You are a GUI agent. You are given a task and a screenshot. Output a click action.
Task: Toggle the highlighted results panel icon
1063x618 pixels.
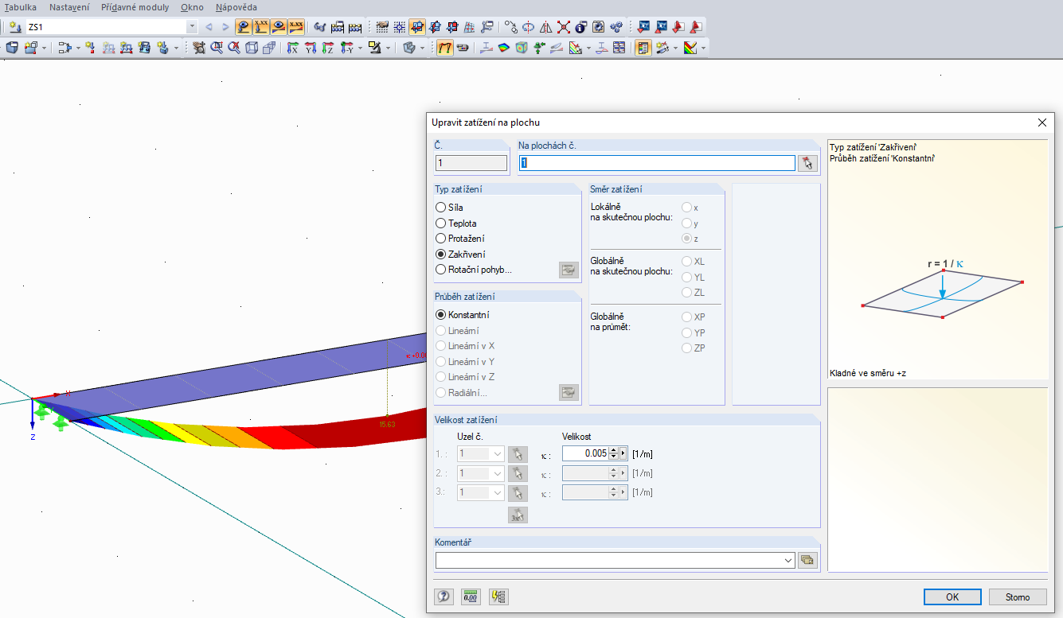pos(643,48)
